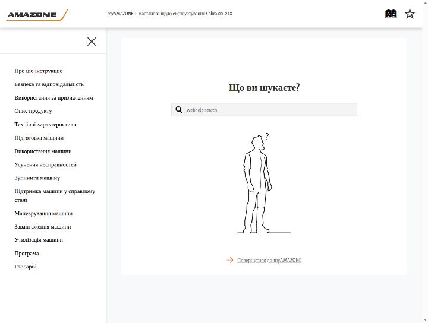Open the glossary A-Z book icon
Viewport: 428px width, 323px height.
pyautogui.click(x=391, y=14)
